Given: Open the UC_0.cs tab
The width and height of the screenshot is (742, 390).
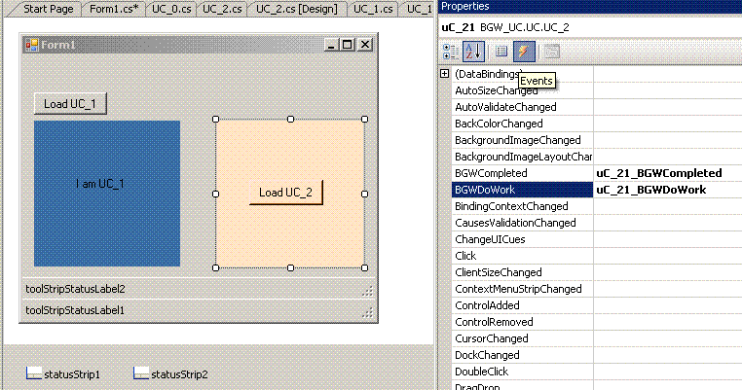Looking at the screenshot, I should [171, 9].
